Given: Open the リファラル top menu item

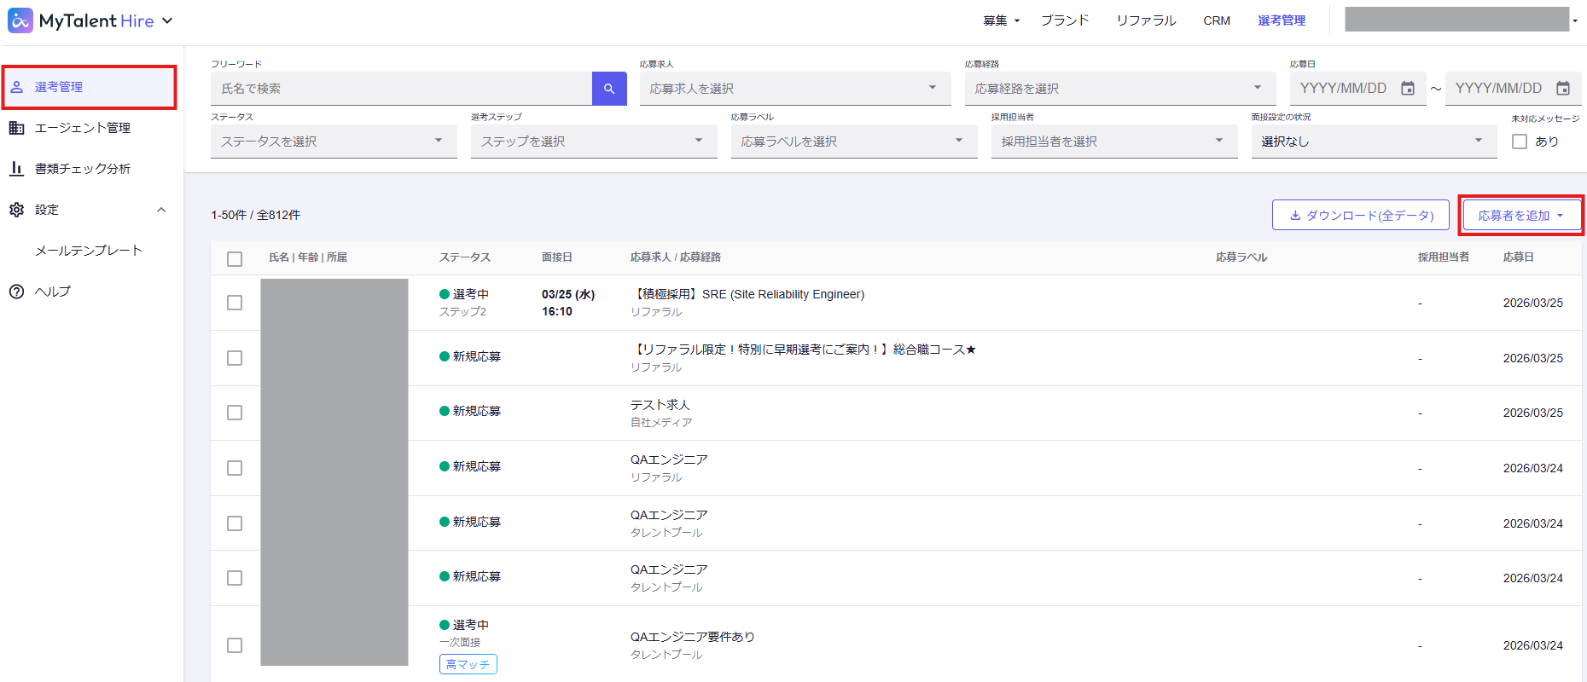Looking at the screenshot, I should [1146, 20].
